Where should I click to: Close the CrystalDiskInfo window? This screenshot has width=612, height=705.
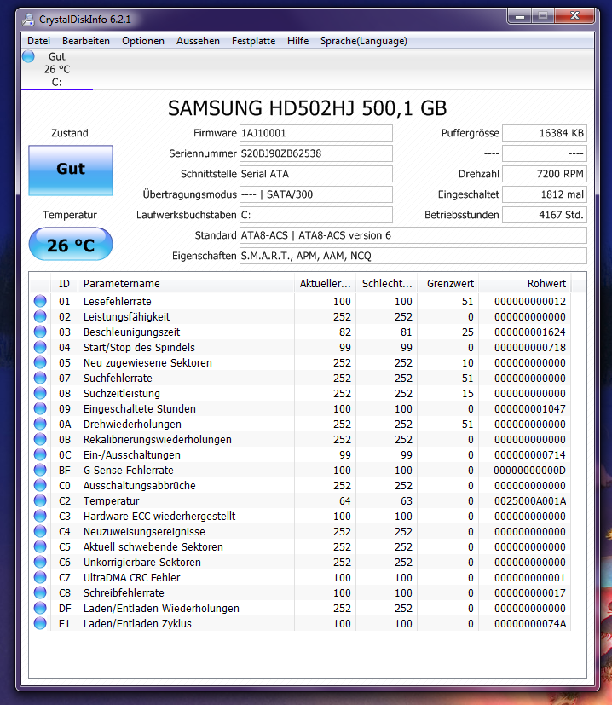[x=574, y=16]
